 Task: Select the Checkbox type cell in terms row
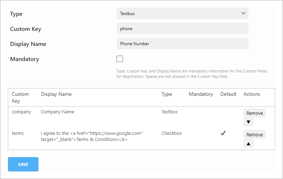[172, 133]
